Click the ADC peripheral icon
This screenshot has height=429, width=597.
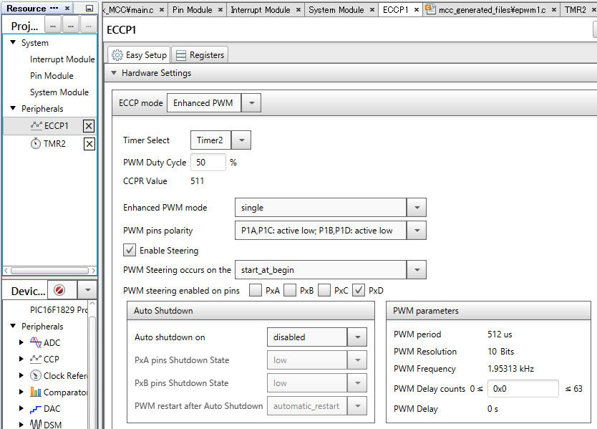pyautogui.click(x=35, y=343)
